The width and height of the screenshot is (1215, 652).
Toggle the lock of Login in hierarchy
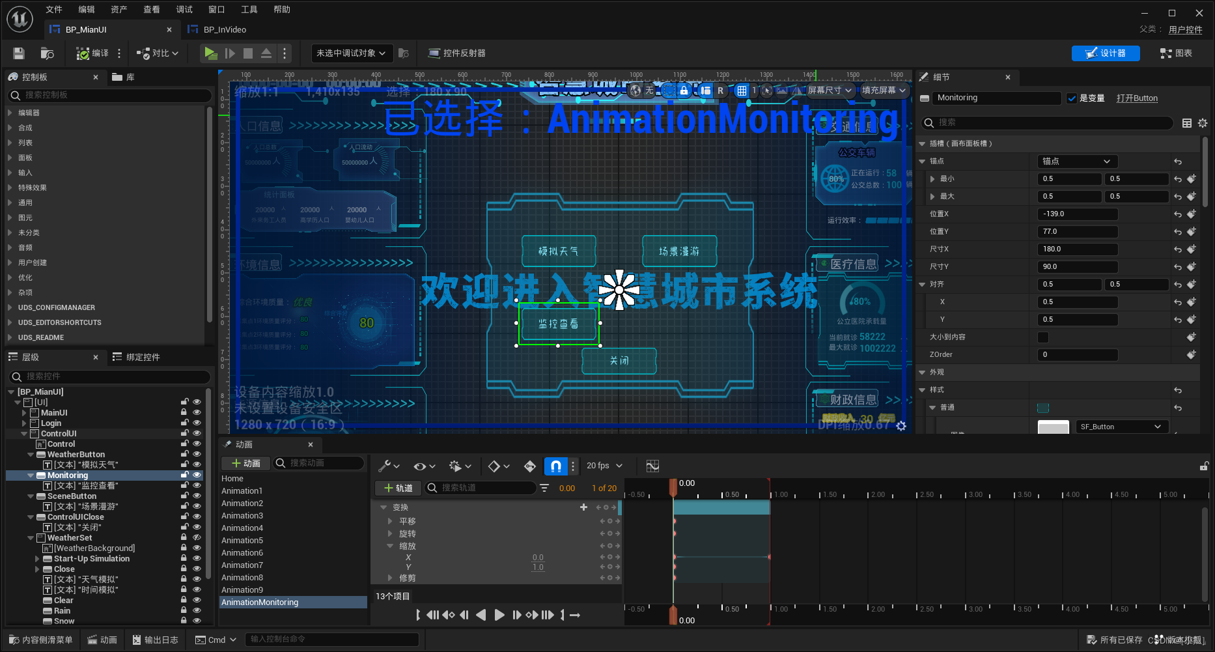tap(184, 423)
